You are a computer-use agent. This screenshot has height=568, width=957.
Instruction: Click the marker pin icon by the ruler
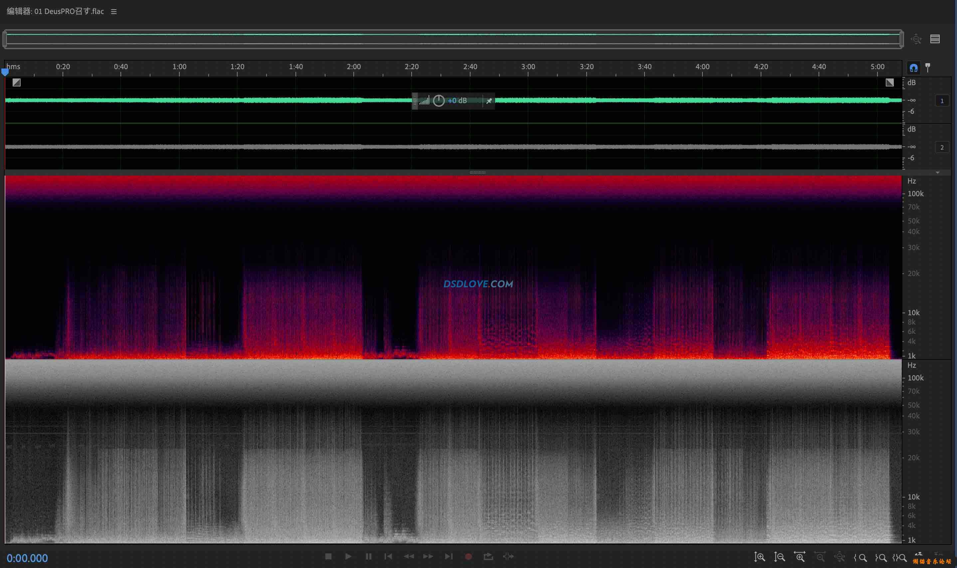click(x=927, y=68)
